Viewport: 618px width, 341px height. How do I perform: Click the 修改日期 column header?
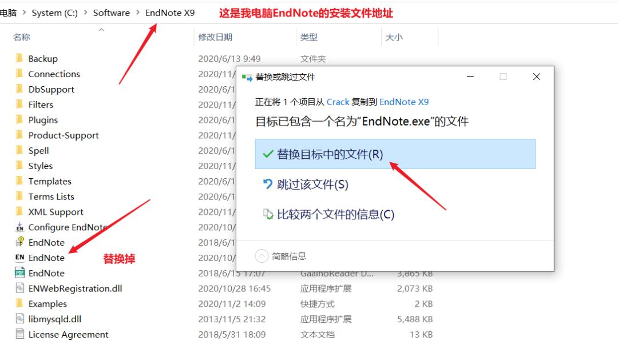[215, 36]
